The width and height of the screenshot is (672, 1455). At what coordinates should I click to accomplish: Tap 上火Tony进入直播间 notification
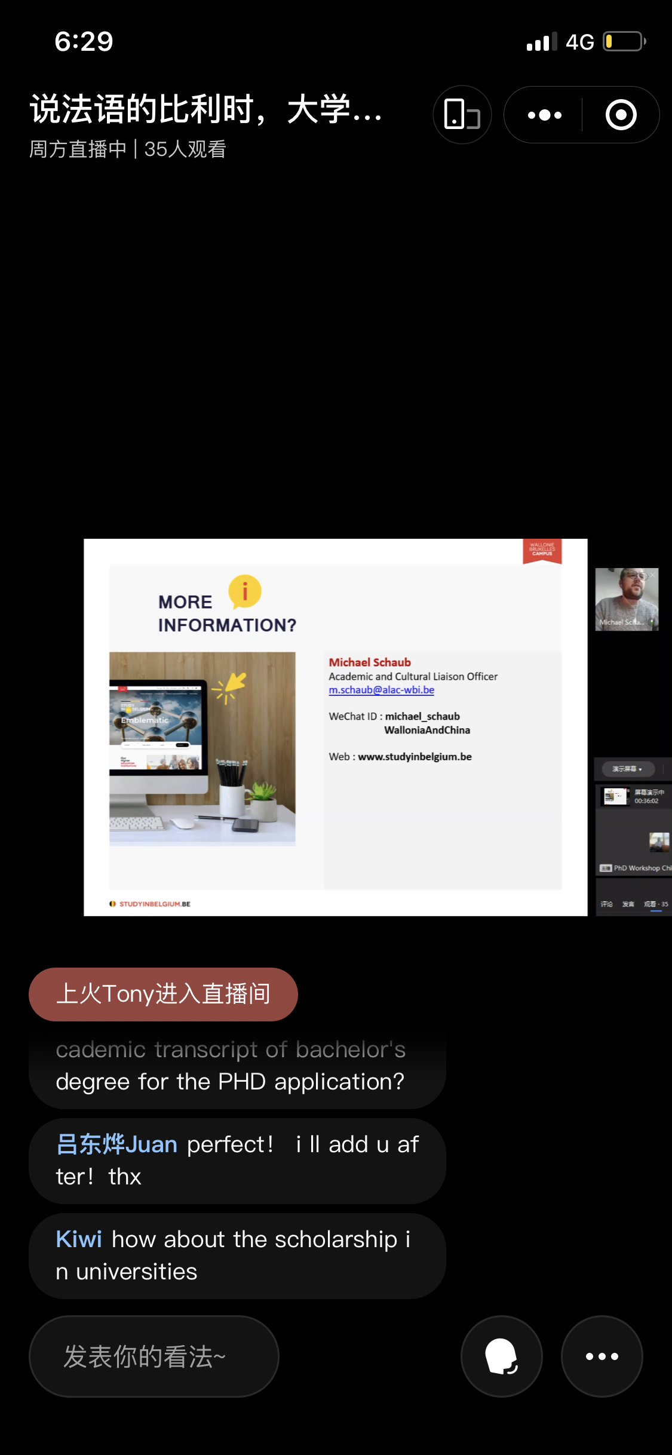[x=163, y=994]
